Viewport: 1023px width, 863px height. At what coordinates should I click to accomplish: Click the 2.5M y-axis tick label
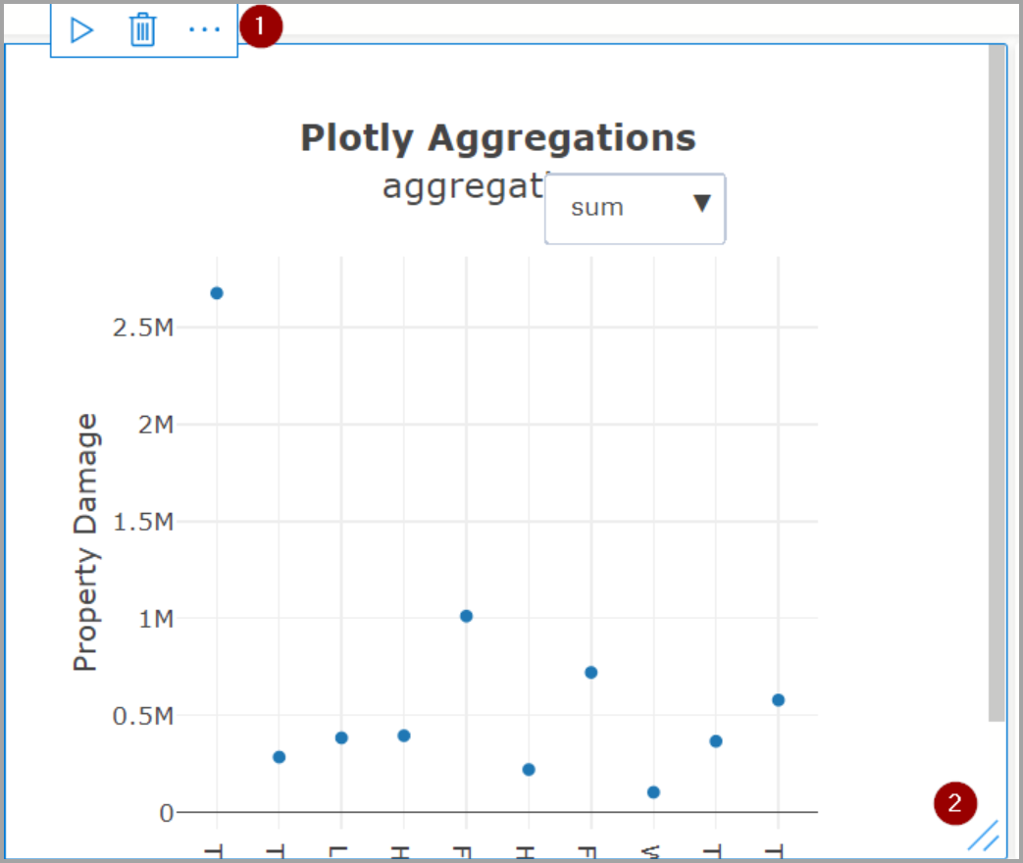coord(143,328)
